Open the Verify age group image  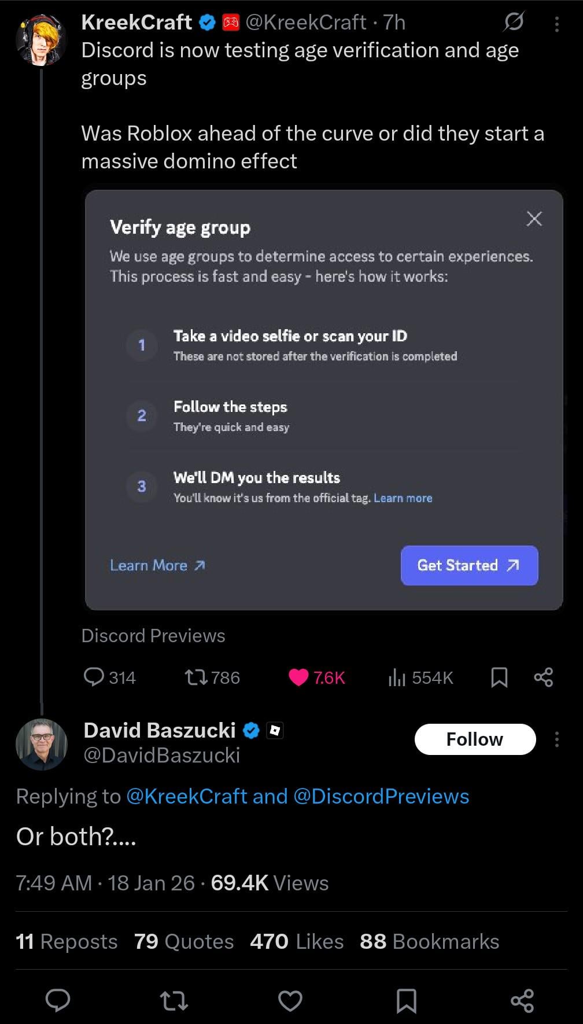pyautogui.click(x=324, y=400)
